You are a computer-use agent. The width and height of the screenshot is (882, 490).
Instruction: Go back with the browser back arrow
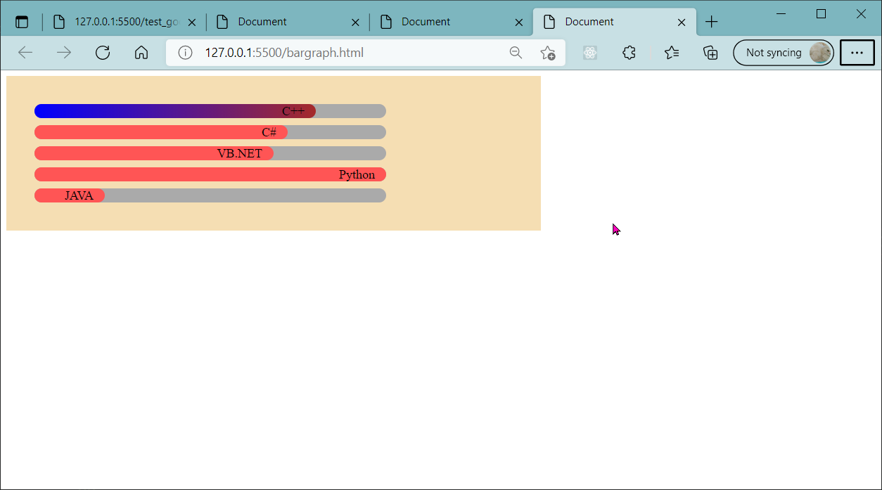tap(25, 53)
